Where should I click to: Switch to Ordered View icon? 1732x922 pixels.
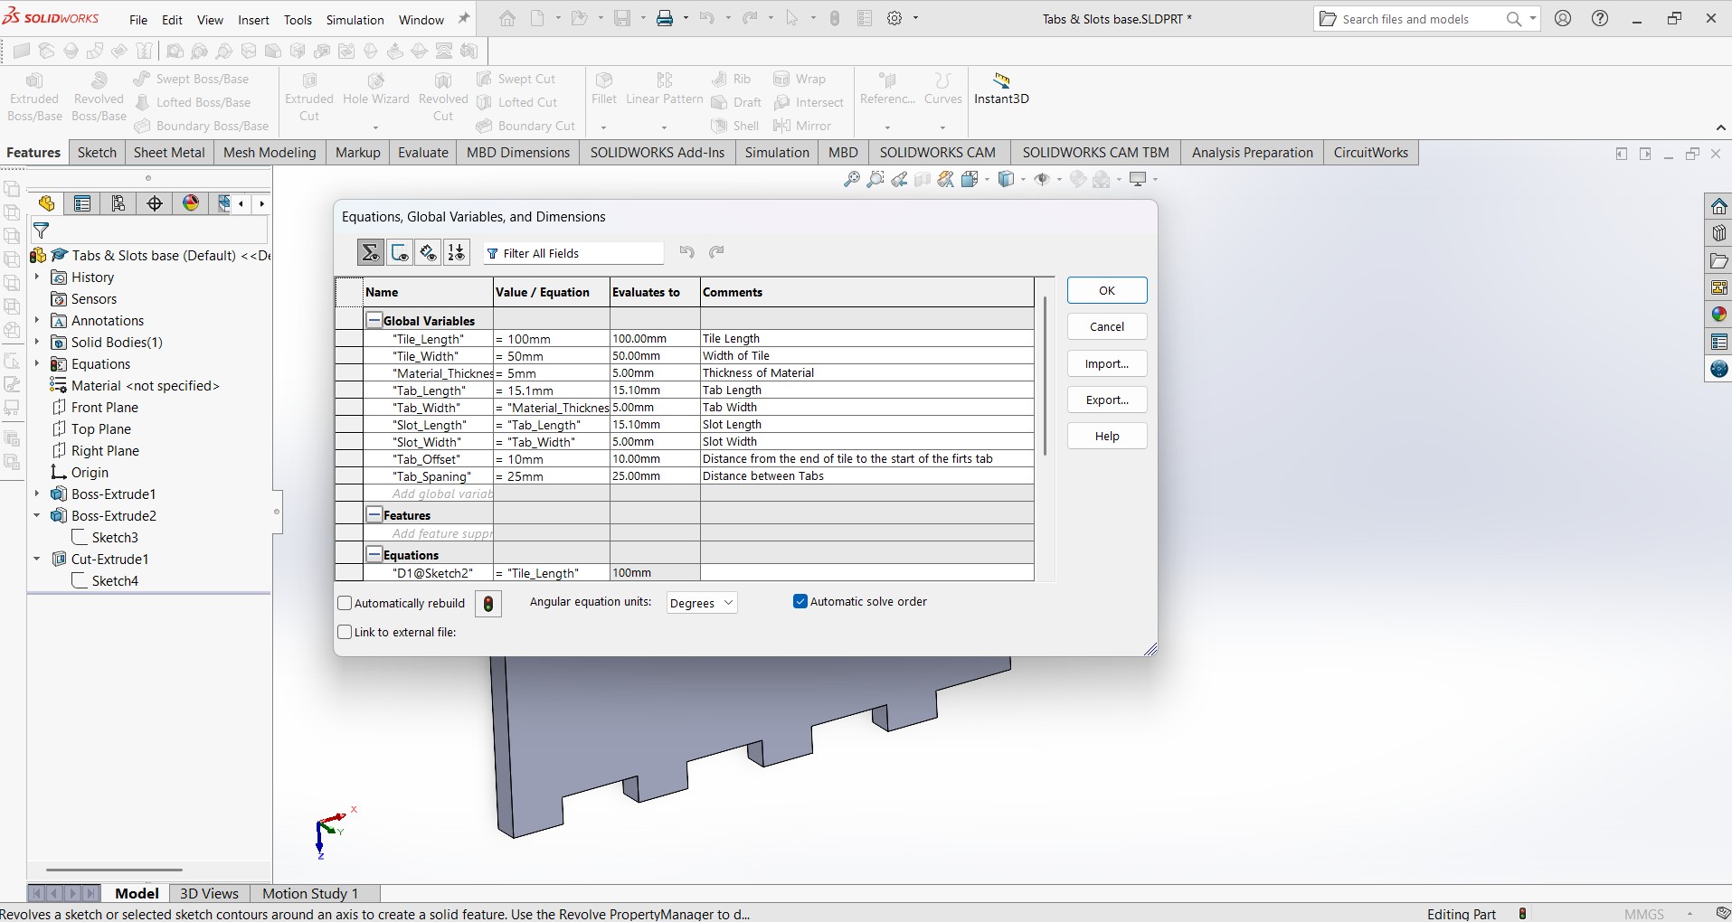[x=457, y=253]
